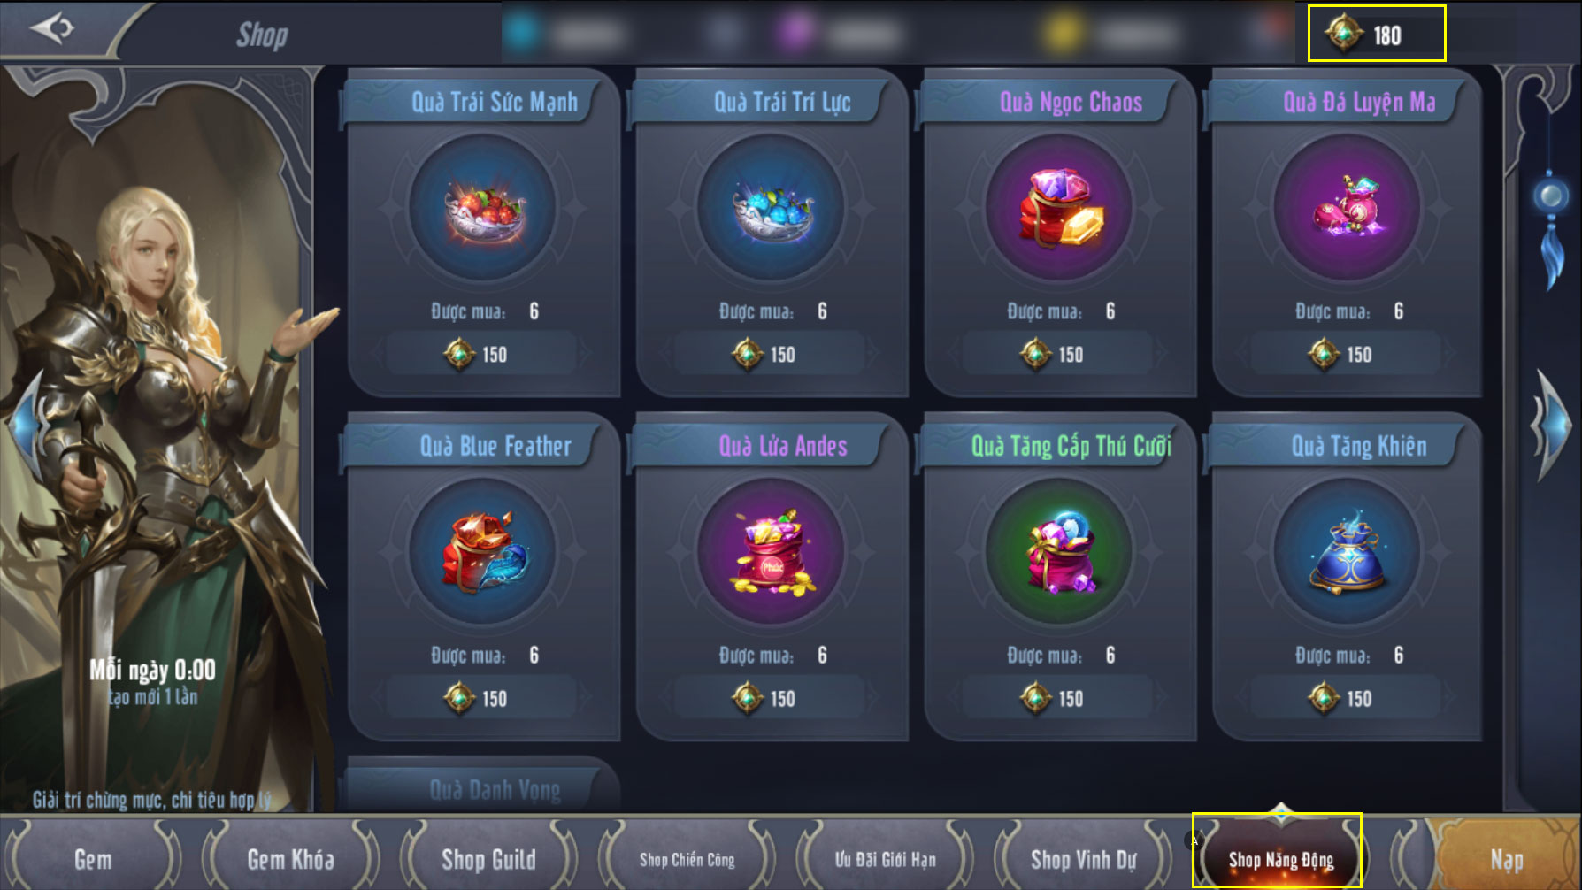Click the 180 currency balance at top
Image resolution: width=1582 pixels, height=890 pixels.
[x=1377, y=34]
